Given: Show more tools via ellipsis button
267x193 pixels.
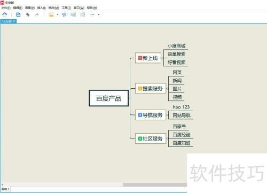Looking at the screenshot, I should (92, 14).
